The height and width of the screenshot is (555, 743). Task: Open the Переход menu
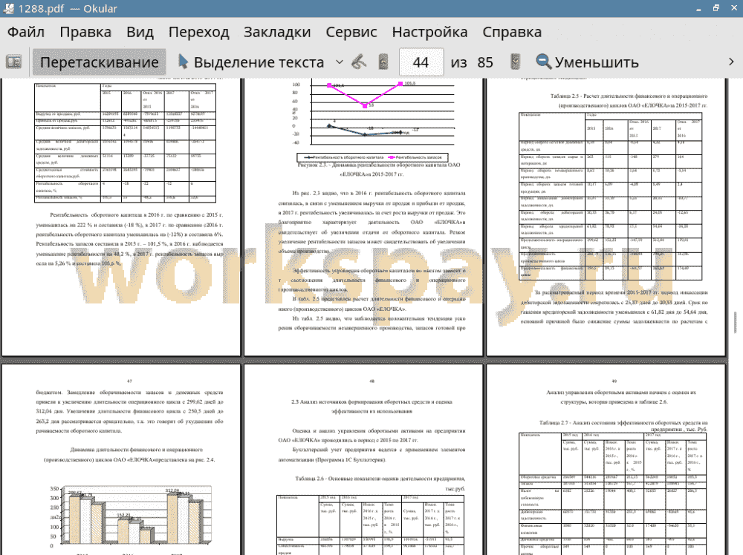pos(198,32)
